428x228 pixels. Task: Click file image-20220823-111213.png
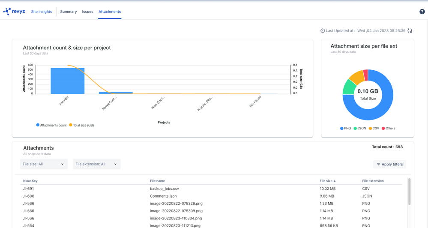coord(175,225)
